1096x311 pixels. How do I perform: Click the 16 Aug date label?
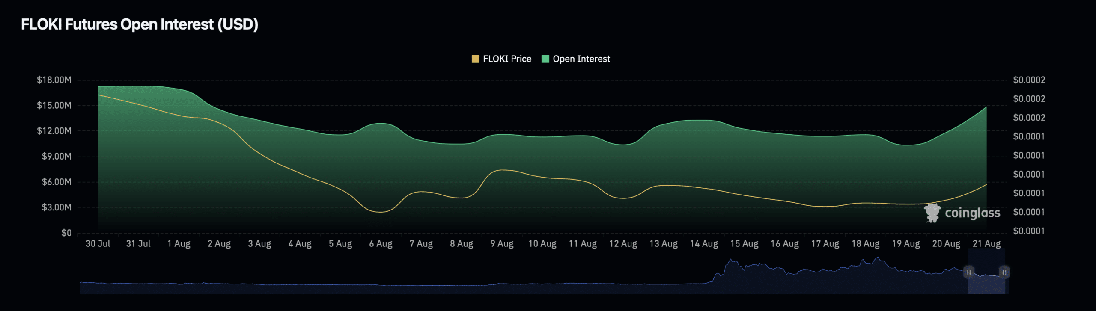tap(785, 244)
